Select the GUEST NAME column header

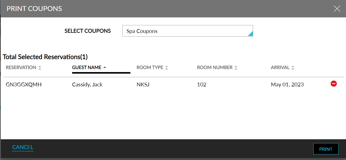pyautogui.click(x=86, y=67)
